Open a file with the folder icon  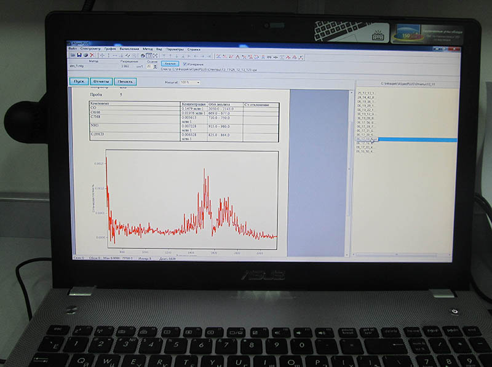tap(73, 55)
